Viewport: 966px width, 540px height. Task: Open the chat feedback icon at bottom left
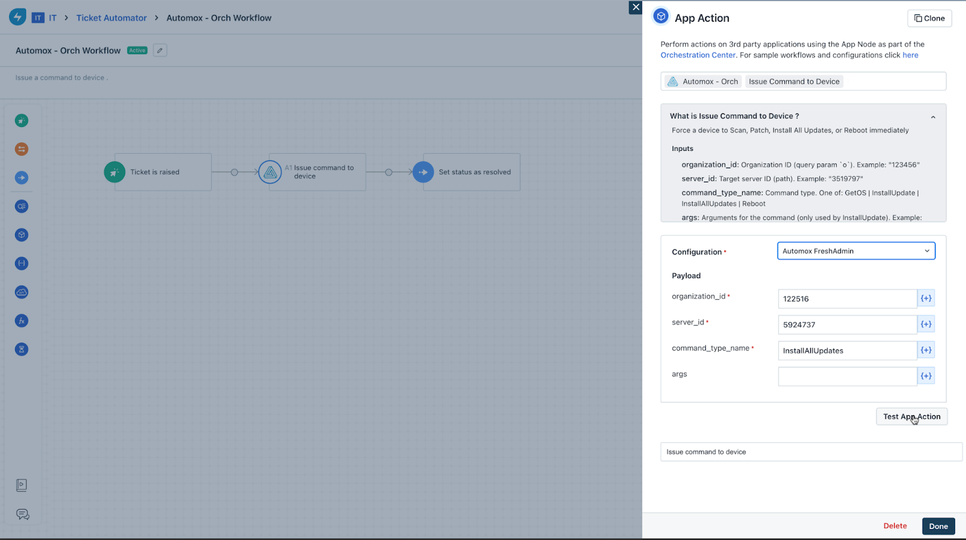coord(22,514)
